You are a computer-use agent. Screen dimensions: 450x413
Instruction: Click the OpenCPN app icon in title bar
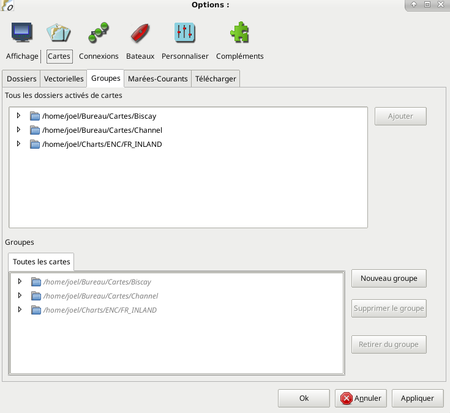[x=7, y=6]
